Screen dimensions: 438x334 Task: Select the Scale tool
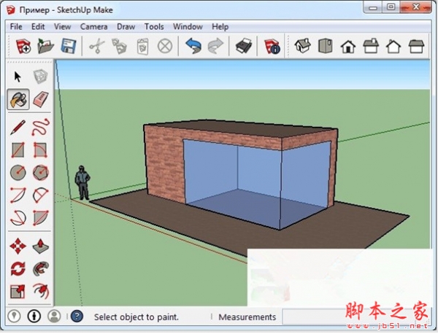pyautogui.click(x=18, y=291)
